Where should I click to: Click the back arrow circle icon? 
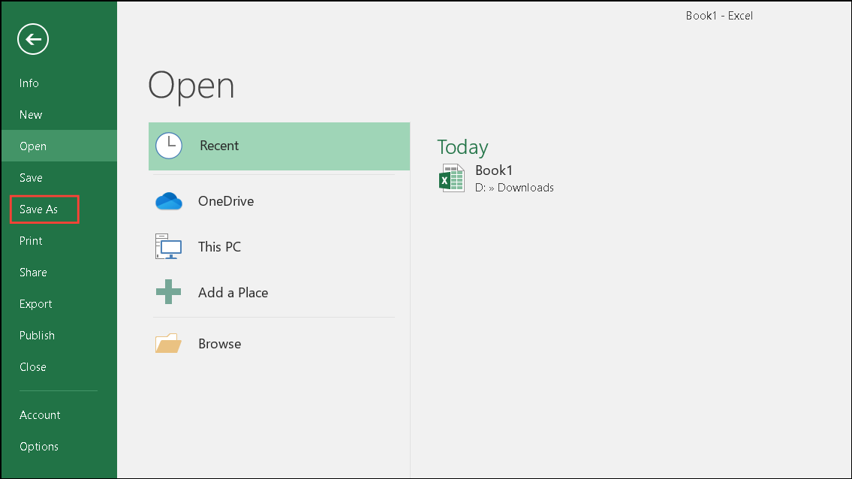click(33, 39)
